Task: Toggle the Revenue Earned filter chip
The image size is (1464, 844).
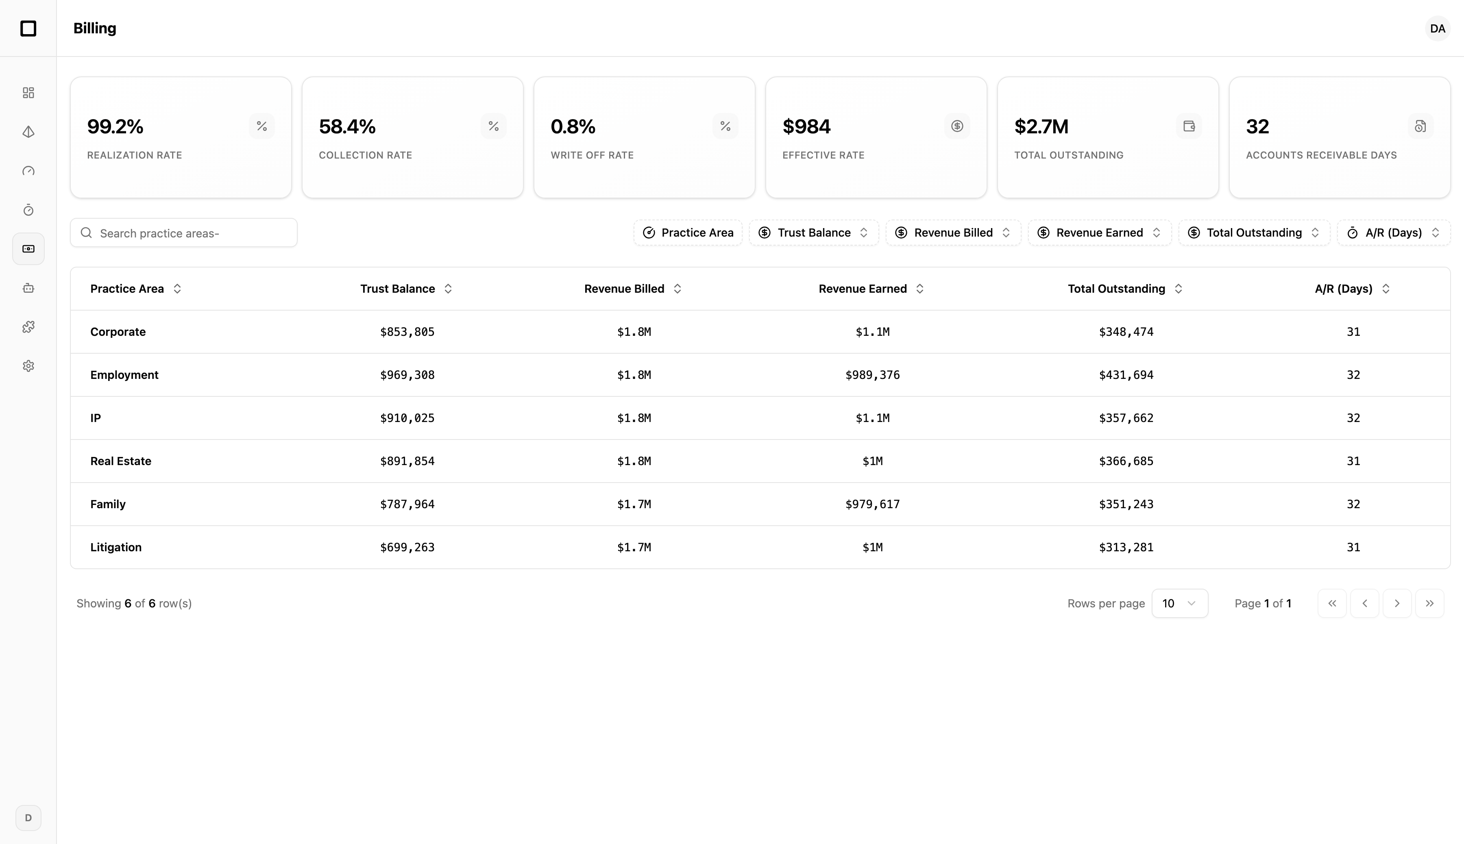Action: pos(1099,233)
